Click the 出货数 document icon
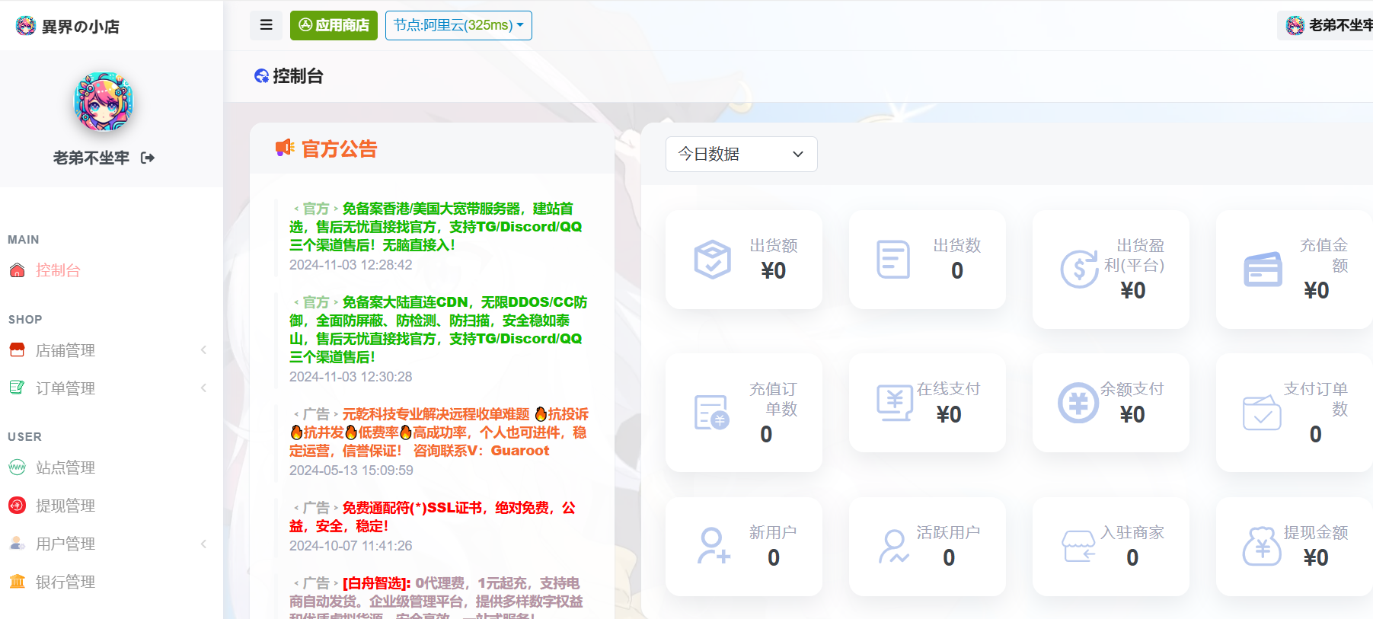This screenshot has width=1373, height=619. tap(893, 259)
